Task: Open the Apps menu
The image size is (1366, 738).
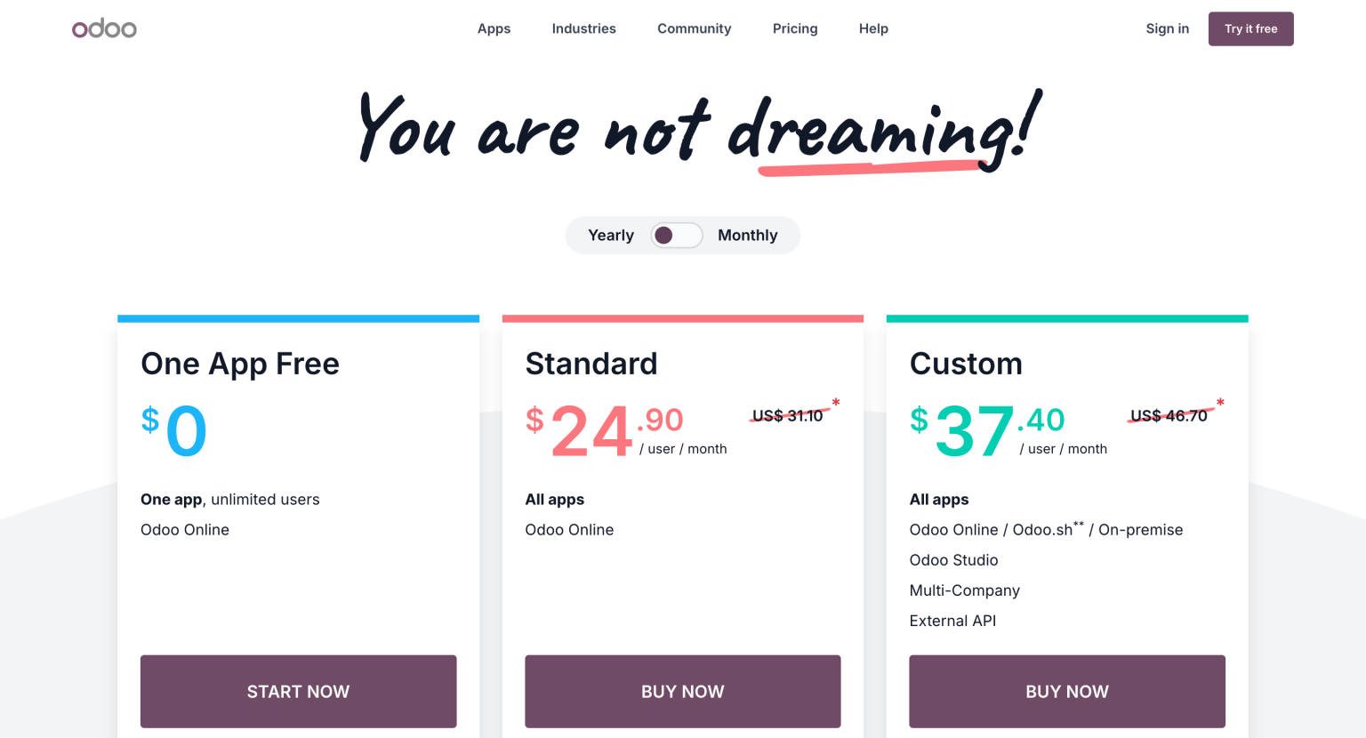Action: click(494, 28)
